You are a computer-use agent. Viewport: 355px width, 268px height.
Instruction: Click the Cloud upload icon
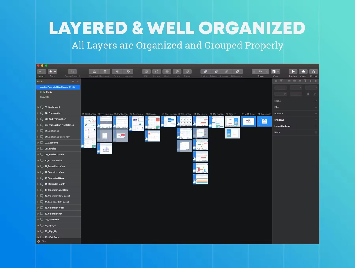coord(303,72)
